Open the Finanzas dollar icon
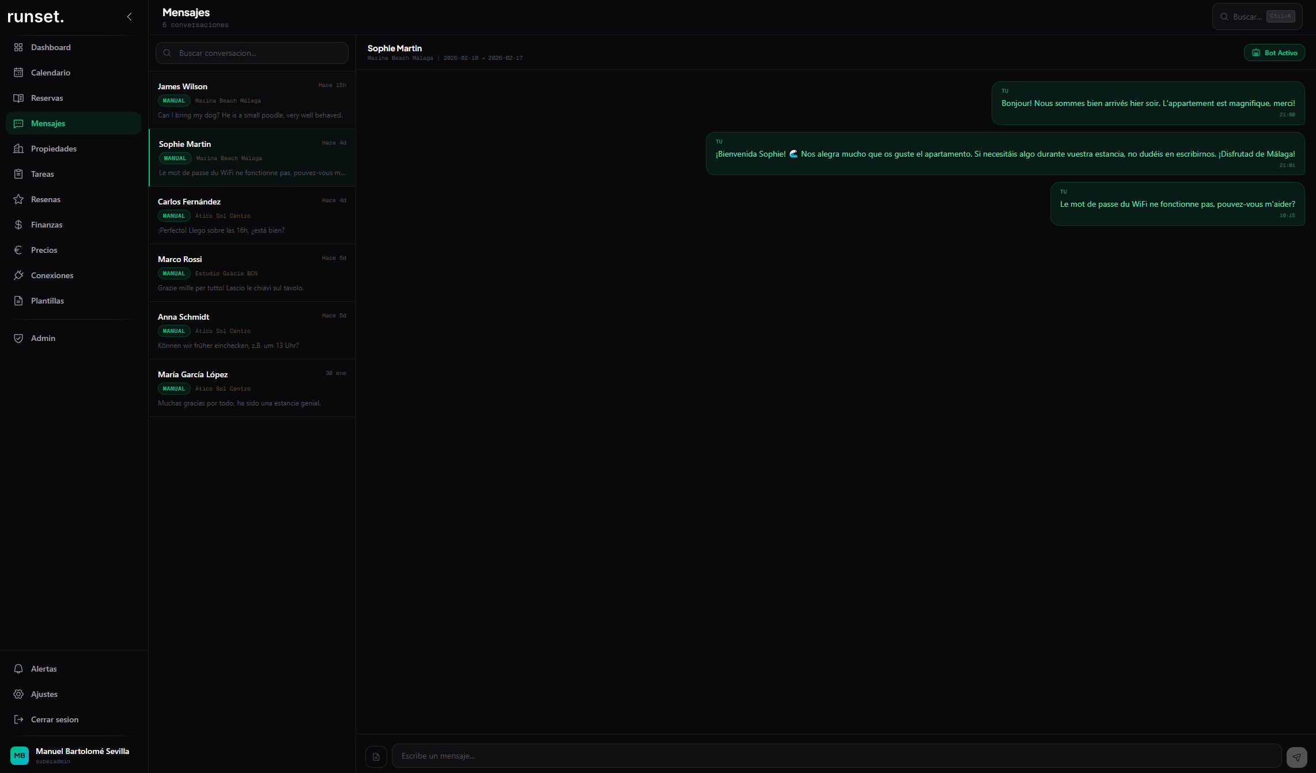The image size is (1316, 773). pyautogui.click(x=18, y=225)
